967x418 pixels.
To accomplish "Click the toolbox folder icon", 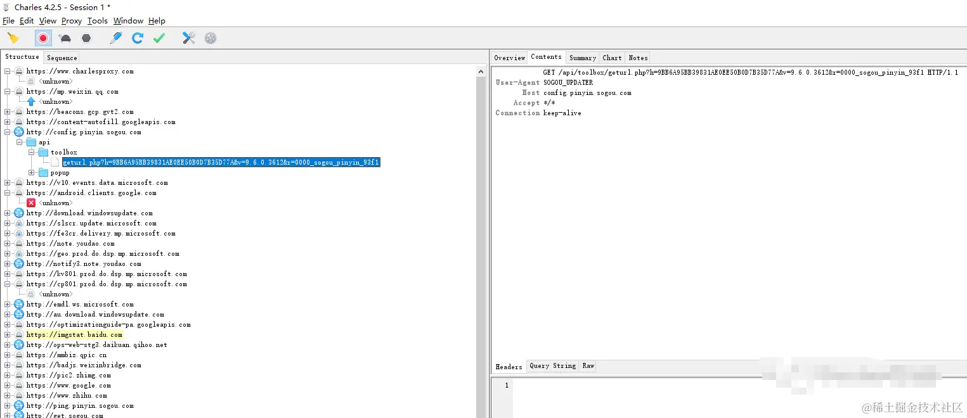I will coord(43,153).
